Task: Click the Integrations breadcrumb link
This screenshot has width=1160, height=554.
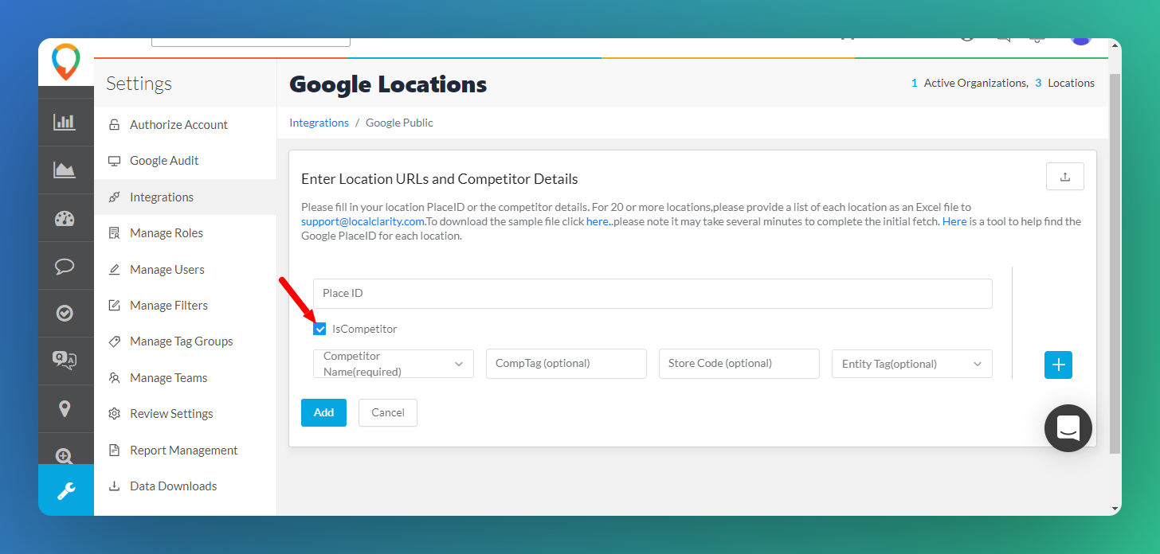Action: pos(319,123)
